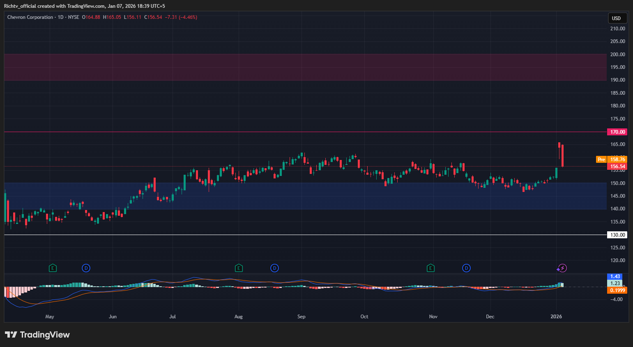Select the green earnings icon below November
This screenshot has height=347, width=633.
(x=431, y=268)
